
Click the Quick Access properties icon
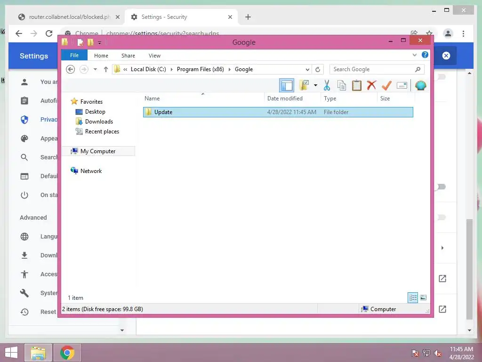click(80, 42)
